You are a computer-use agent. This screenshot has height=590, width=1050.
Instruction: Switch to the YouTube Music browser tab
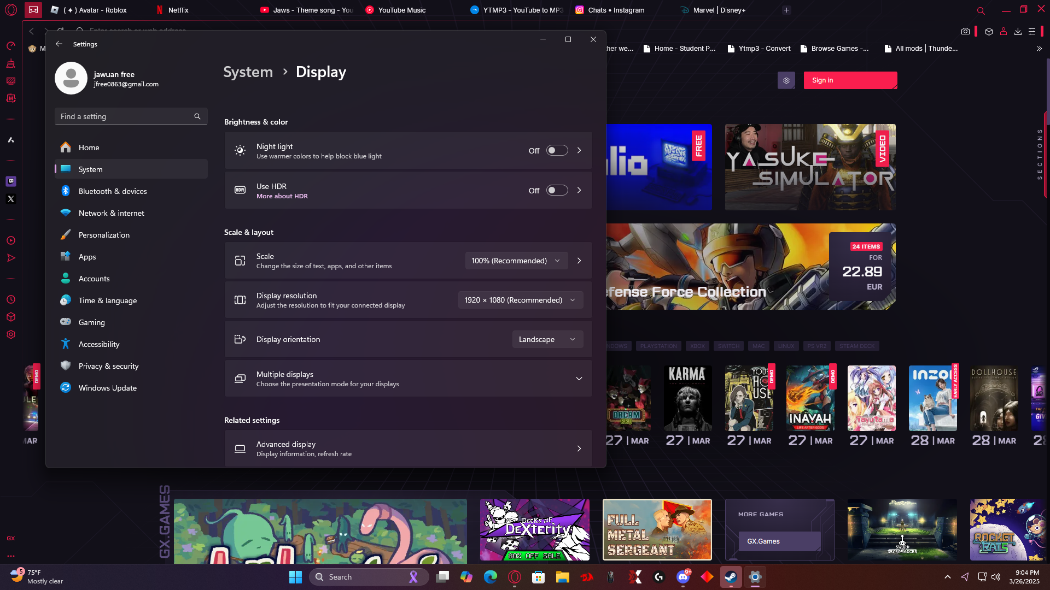[401, 10]
